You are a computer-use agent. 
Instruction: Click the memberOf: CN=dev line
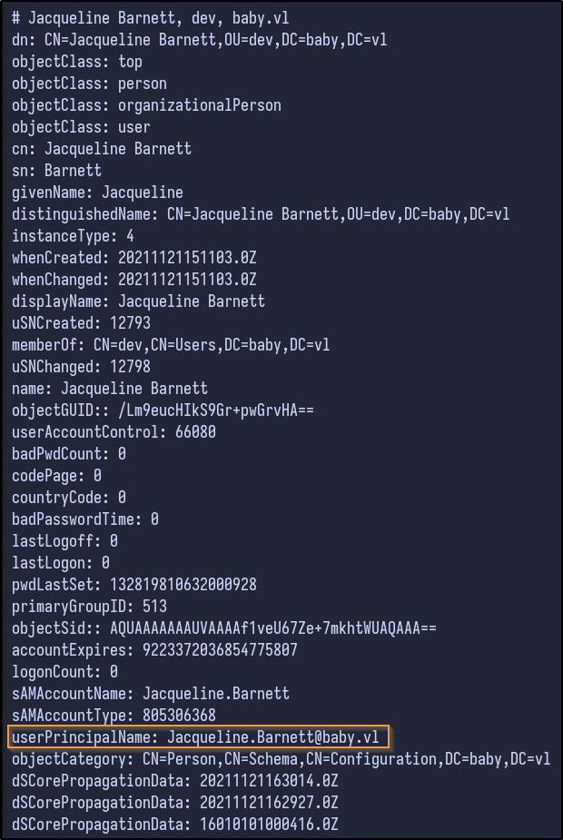click(x=171, y=344)
